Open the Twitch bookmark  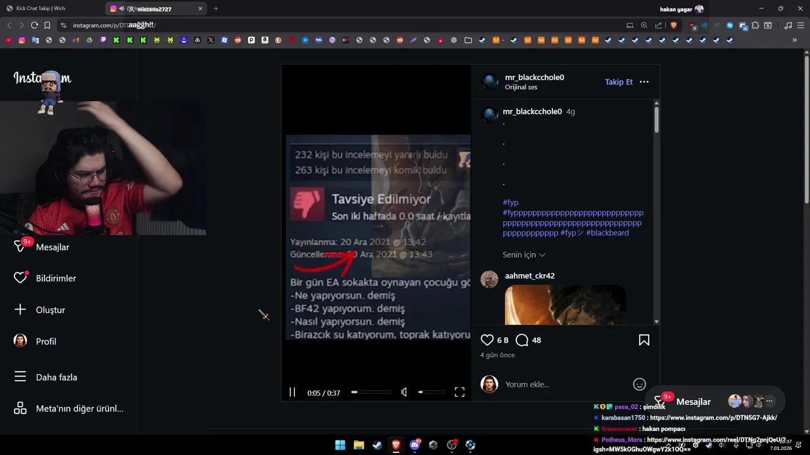(103, 40)
